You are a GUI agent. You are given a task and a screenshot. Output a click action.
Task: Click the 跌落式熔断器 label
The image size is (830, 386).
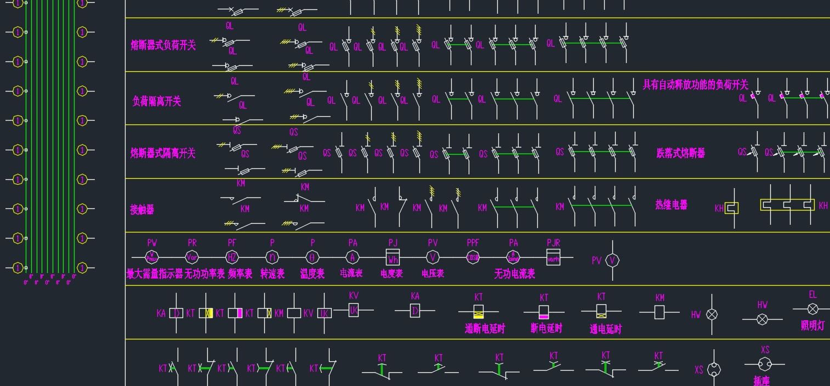coord(680,153)
